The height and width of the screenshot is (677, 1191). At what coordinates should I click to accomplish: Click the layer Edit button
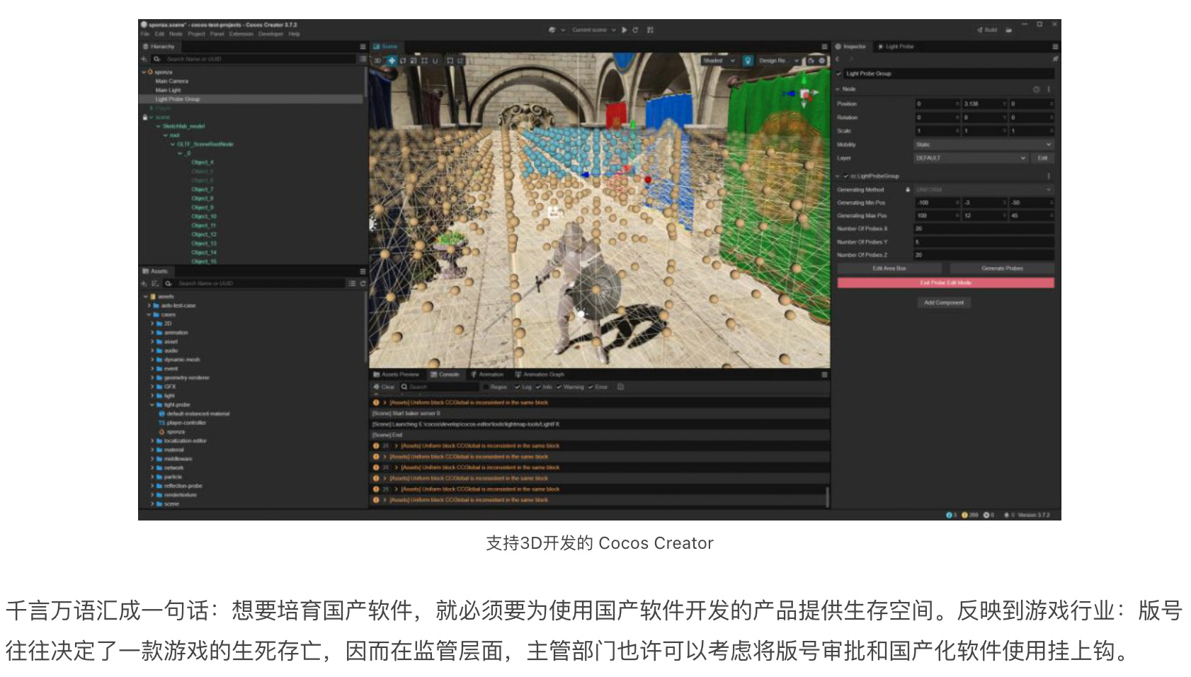point(1042,158)
